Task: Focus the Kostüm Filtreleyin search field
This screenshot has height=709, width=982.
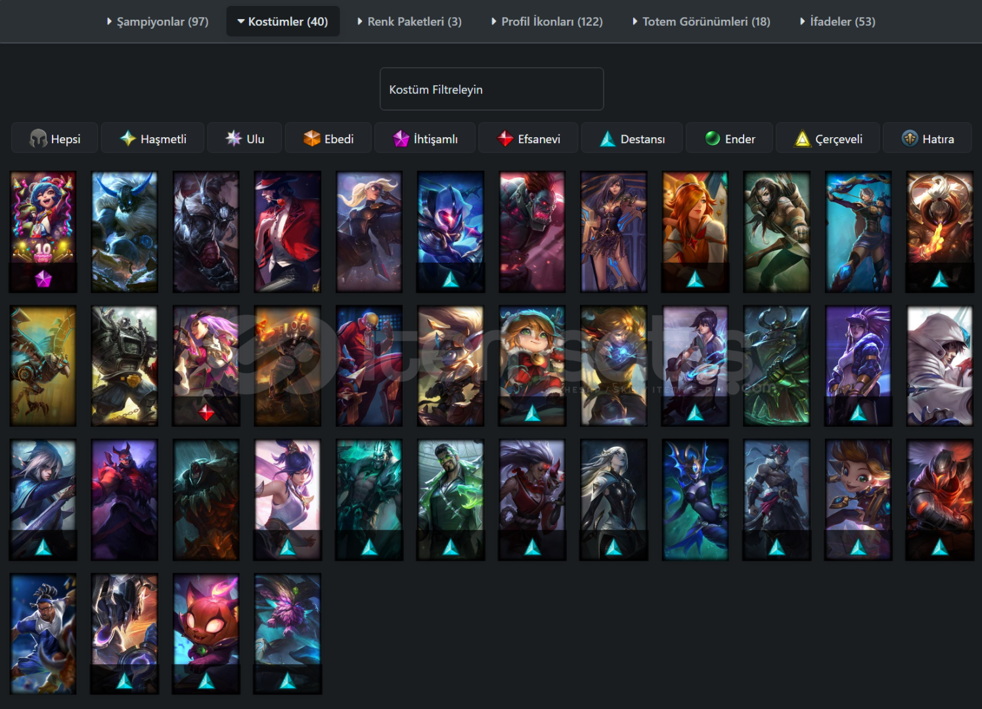Action: point(491,89)
